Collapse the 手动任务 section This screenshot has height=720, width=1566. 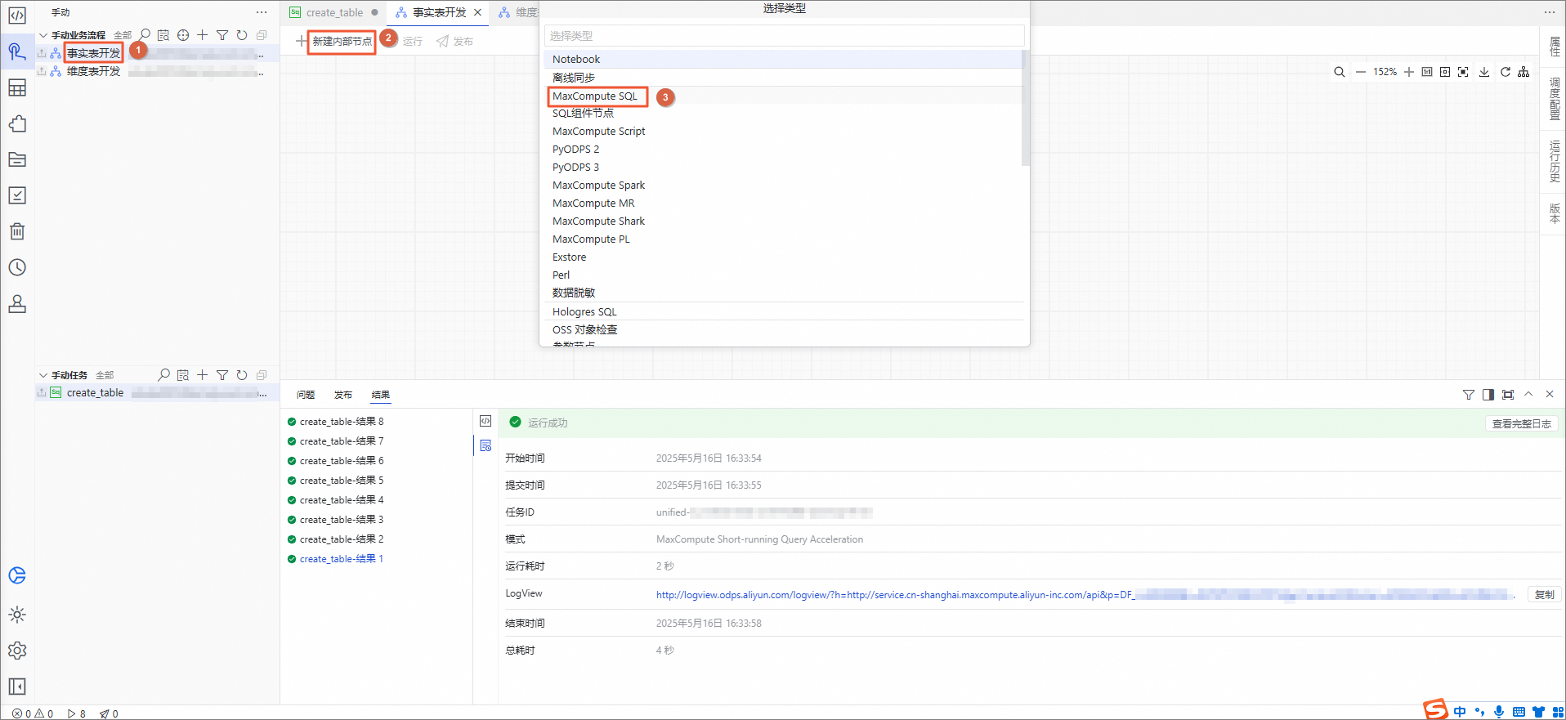point(43,375)
